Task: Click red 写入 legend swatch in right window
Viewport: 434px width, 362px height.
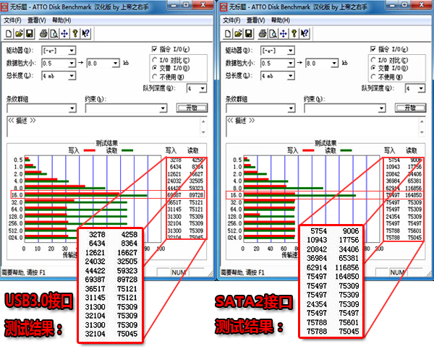Action: pyautogui.click(x=308, y=151)
